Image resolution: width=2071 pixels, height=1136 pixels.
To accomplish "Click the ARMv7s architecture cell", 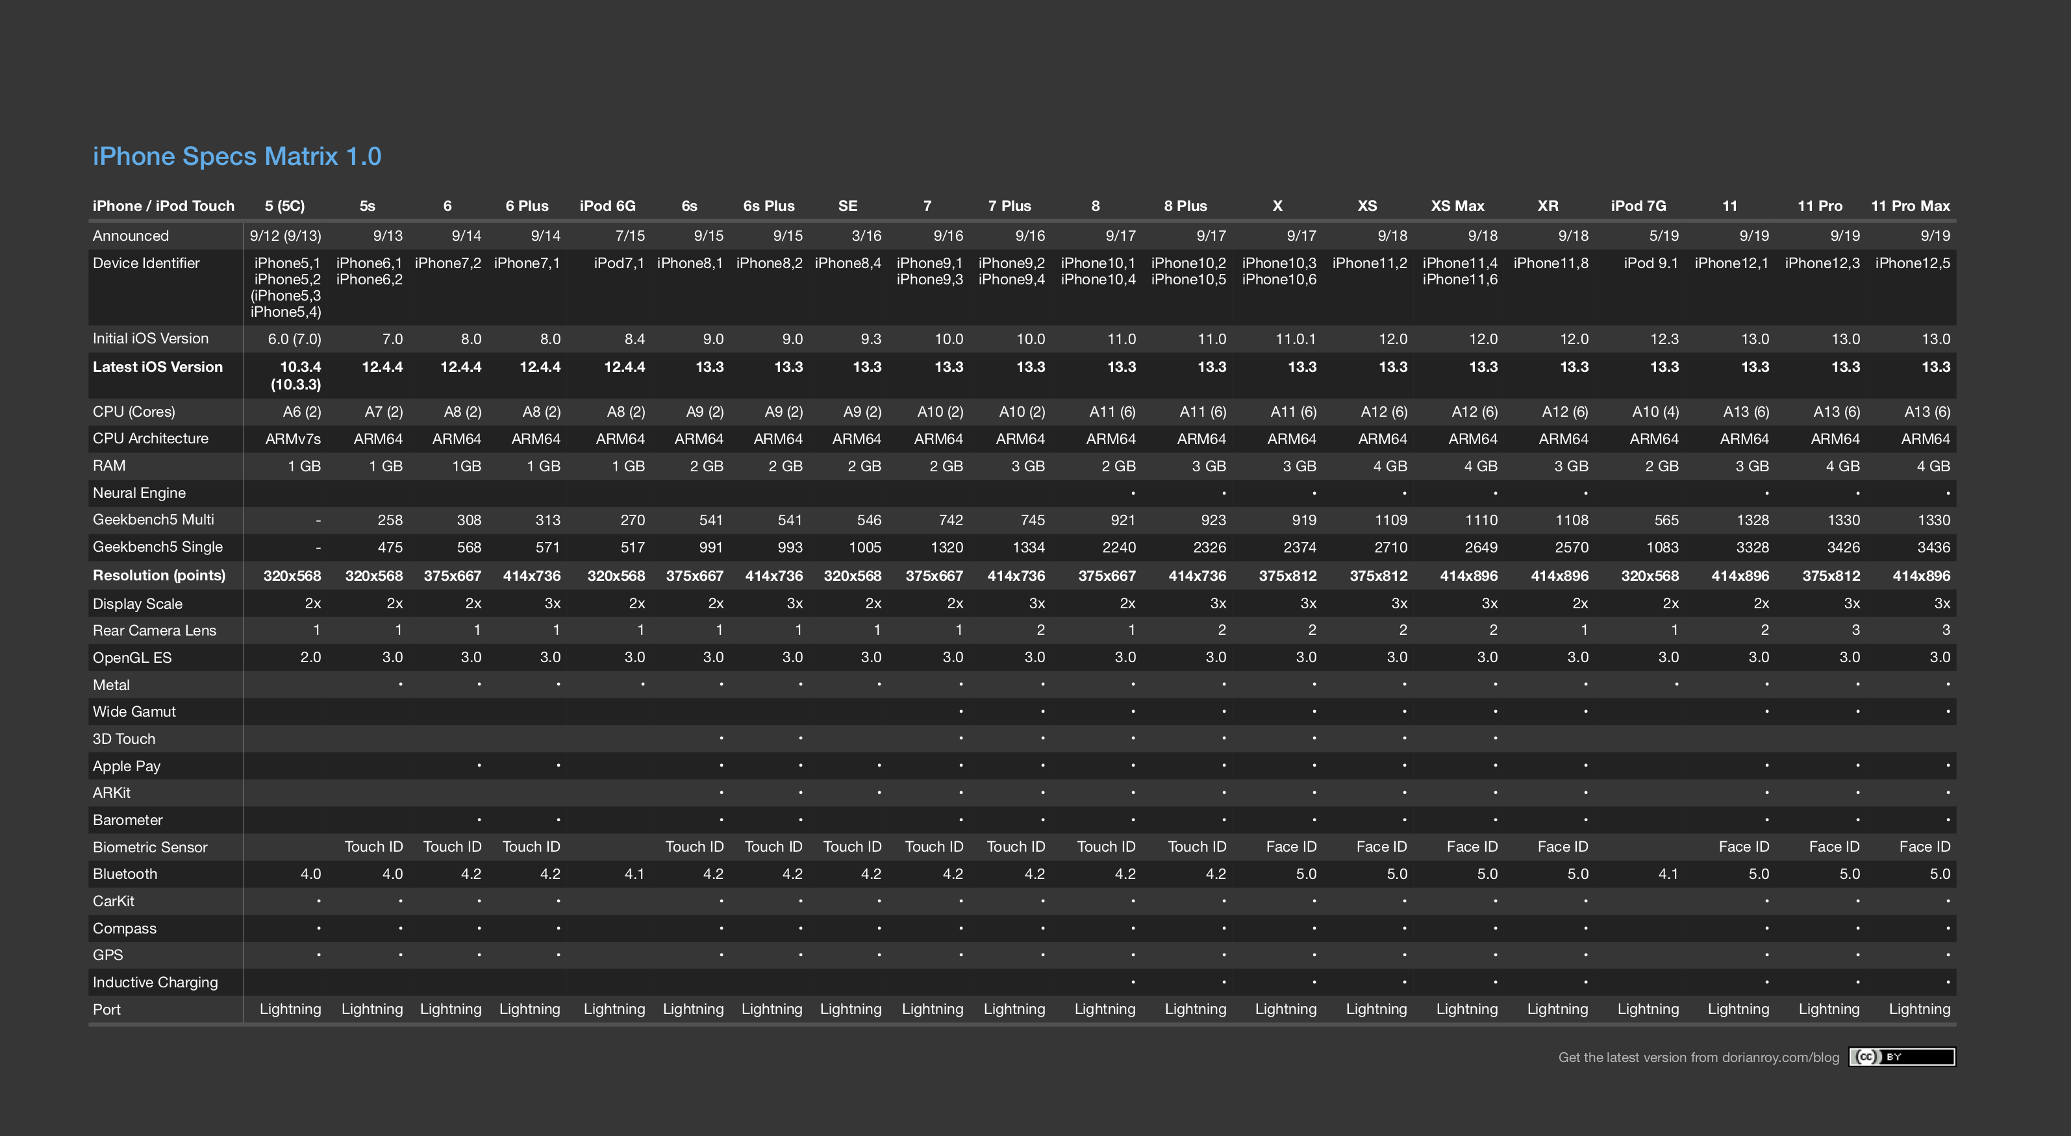I will click(x=293, y=439).
